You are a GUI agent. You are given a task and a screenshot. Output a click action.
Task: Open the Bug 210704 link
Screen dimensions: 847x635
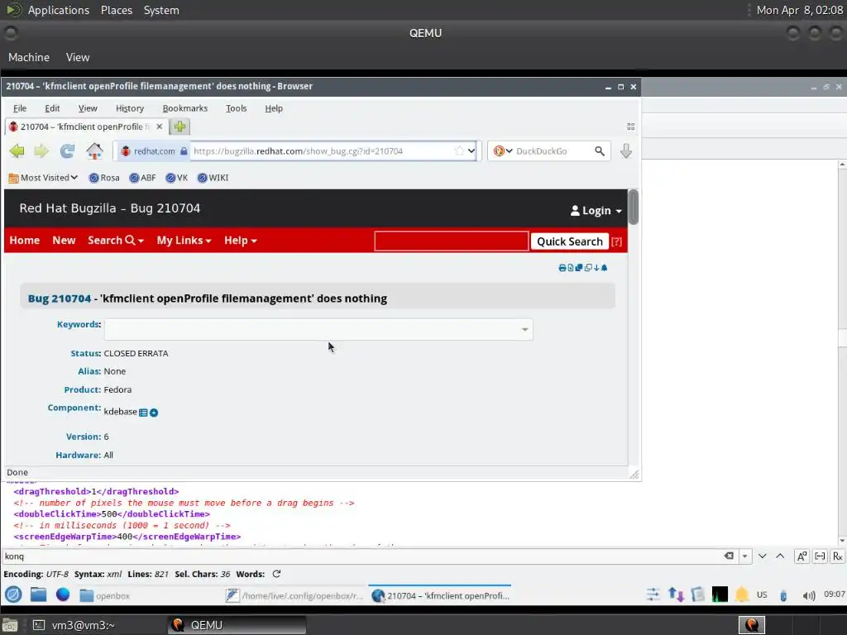coord(60,298)
